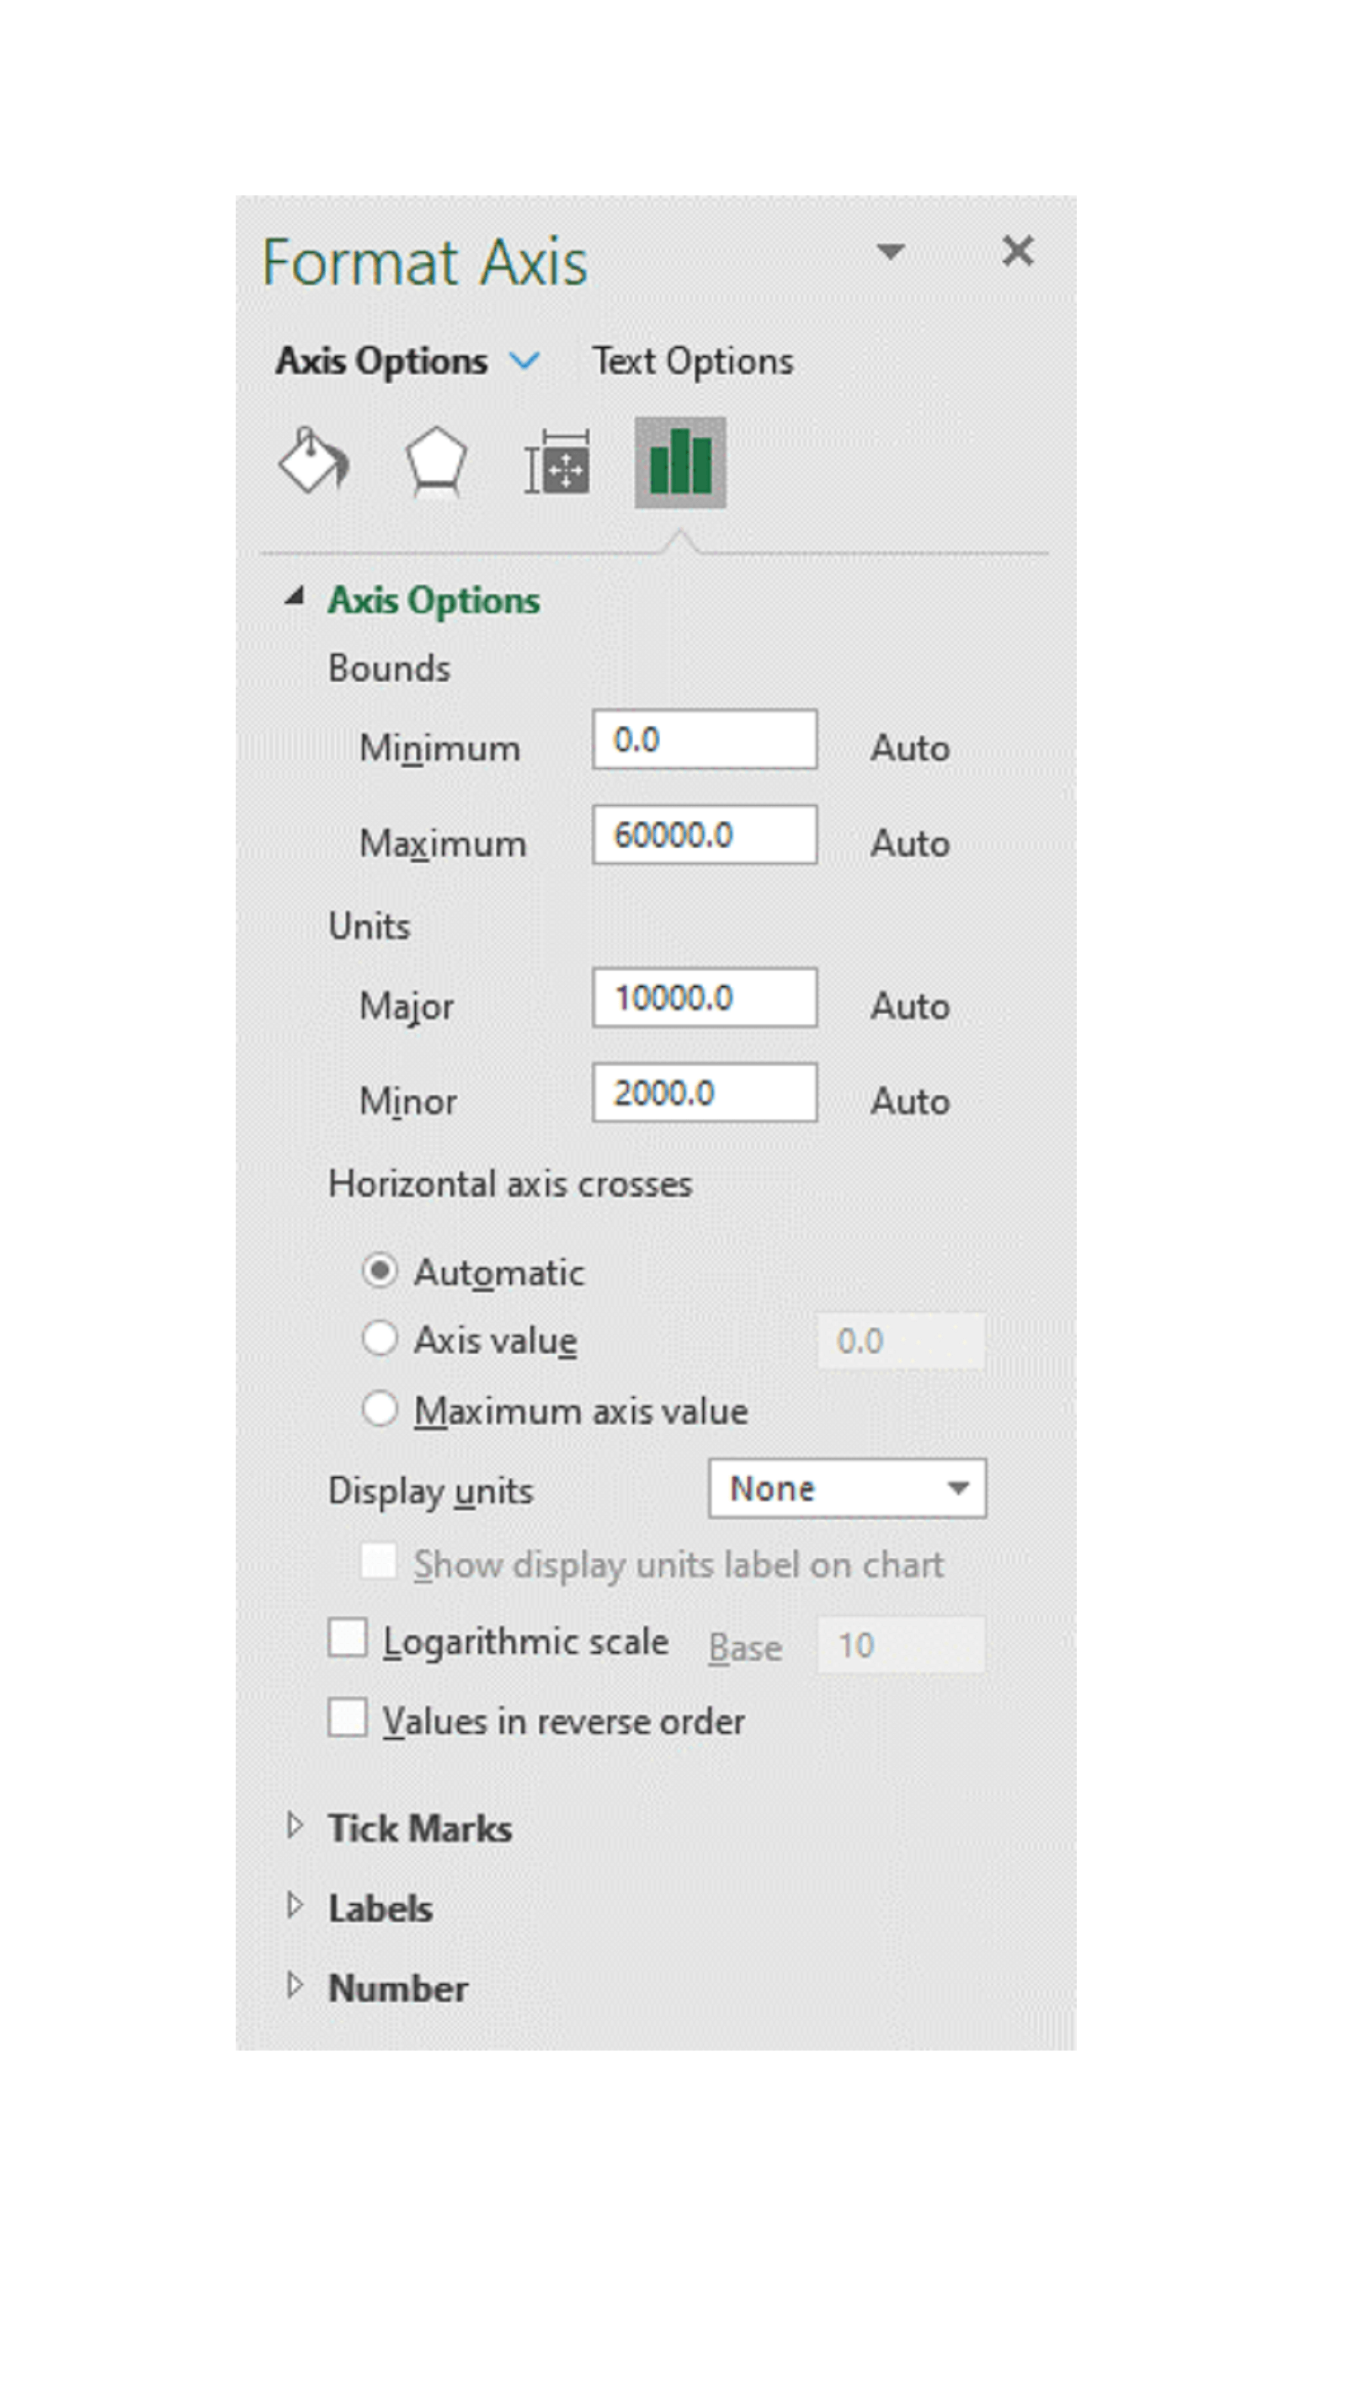This screenshot has width=1347, height=2395.
Task: Close the Format Axis pane
Action: 1018,251
